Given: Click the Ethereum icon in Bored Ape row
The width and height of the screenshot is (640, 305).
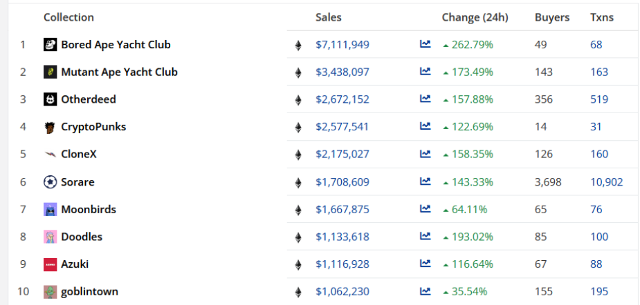Looking at the screenshot, I should pyautogui.click(x=298, y=46).
